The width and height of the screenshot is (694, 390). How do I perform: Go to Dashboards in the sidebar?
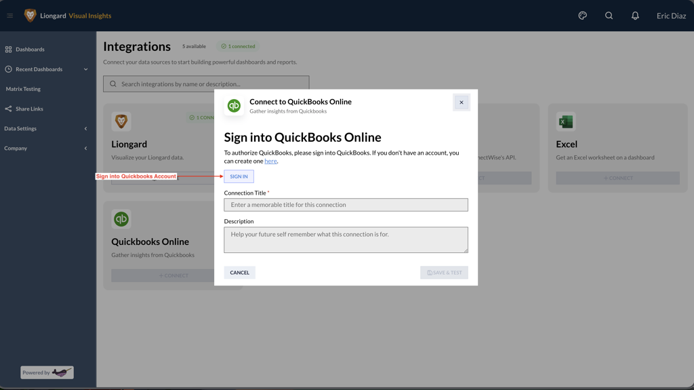(30, 50)
